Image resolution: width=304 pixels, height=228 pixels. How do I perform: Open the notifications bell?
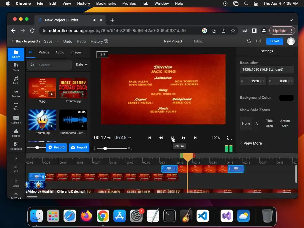click(x=248, y=41)
